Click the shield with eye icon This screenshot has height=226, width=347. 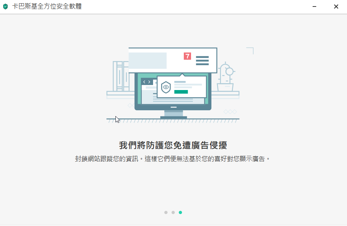point(166,87)
